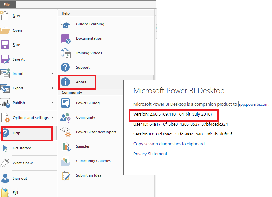Open the app.powerbi.com link
Image resolution: width=272 pixels, height=197 pixels.
tap(253, 104)
